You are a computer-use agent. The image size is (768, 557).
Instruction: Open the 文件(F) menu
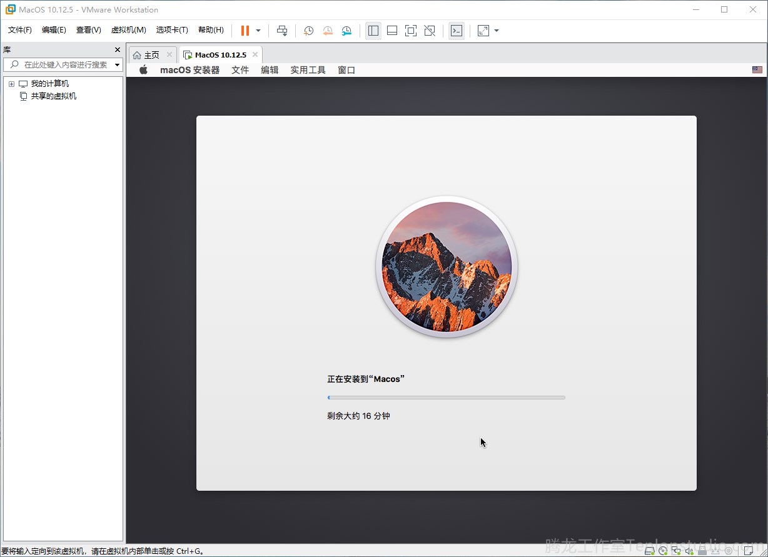pos(20,30)
